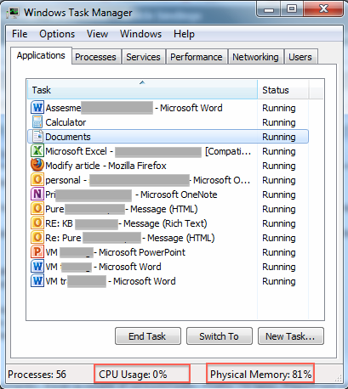Switch to the Performance tab
Image resolution: width=348 pixels, height=389 pixels.
coord(197,57)
